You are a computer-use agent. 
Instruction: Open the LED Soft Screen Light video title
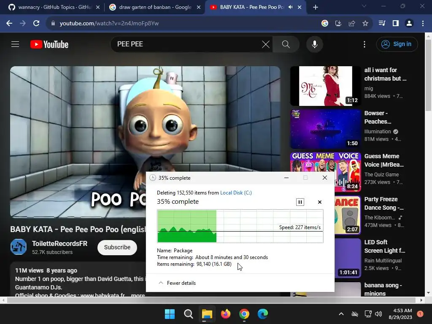point(385,246)
